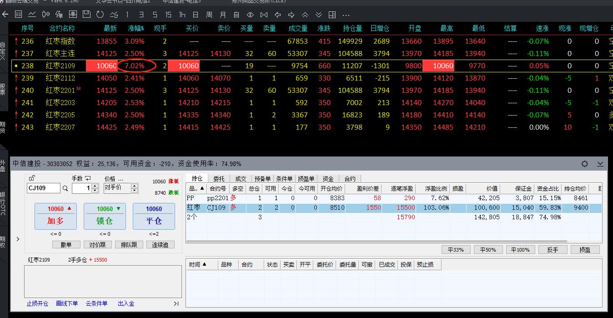This screenshot has width=613, height=318.
Task: Click the back arrow in the top toolbar
Action: (x=5, y=15)
